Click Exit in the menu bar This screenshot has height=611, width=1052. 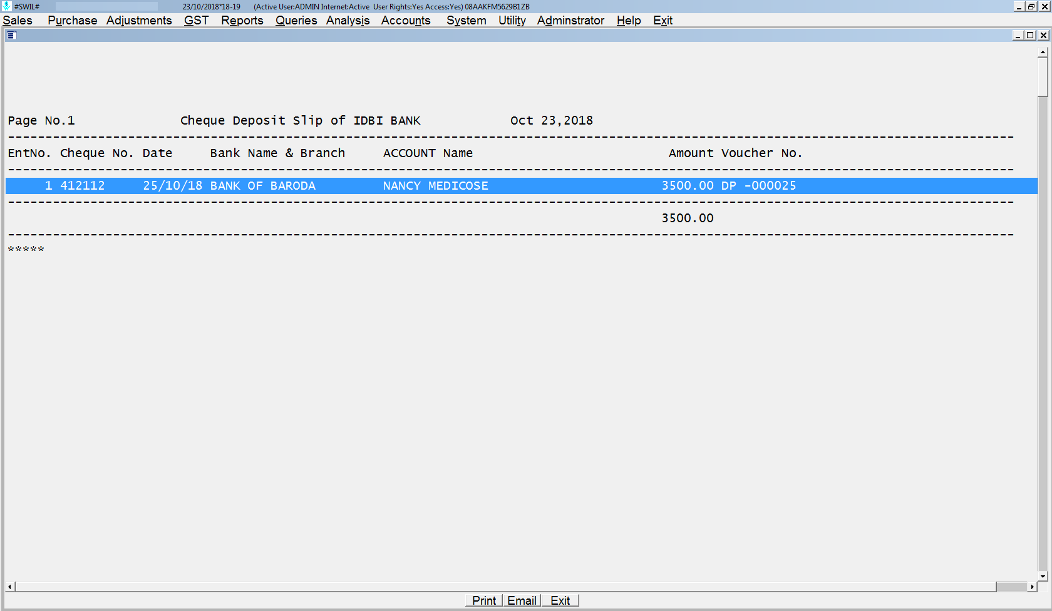click(663, 21)
